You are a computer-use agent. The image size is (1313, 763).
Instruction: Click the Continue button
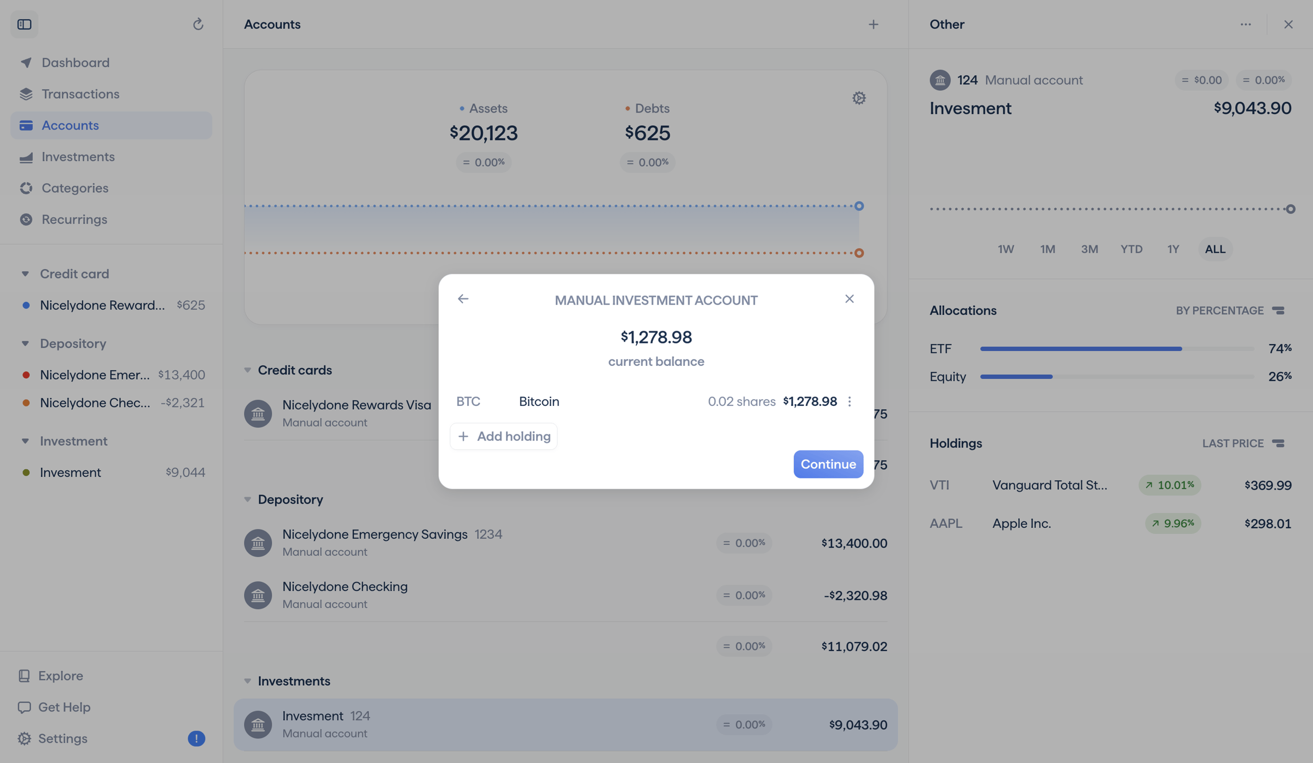[828, 464]
